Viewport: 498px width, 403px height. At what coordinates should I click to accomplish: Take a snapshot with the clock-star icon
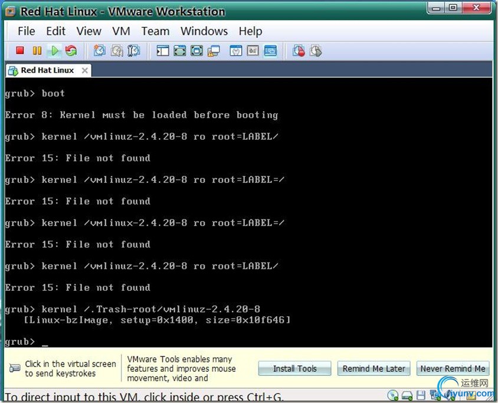click(x=99, y=51)
